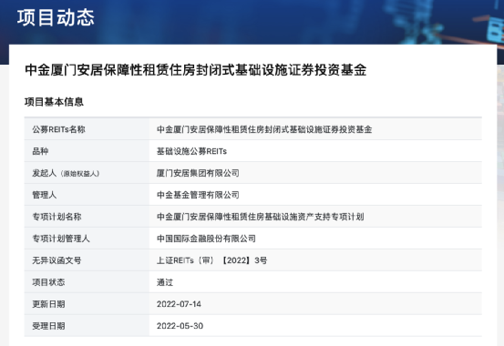Select the date 2022-05-30
Screen dimensions: 504x346
tap(180, 326)
